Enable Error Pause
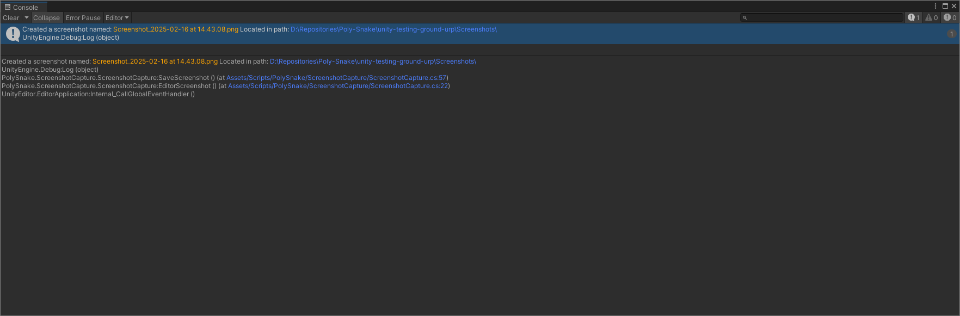The width and height of the screenshot is (960, 316). point(83,18)
